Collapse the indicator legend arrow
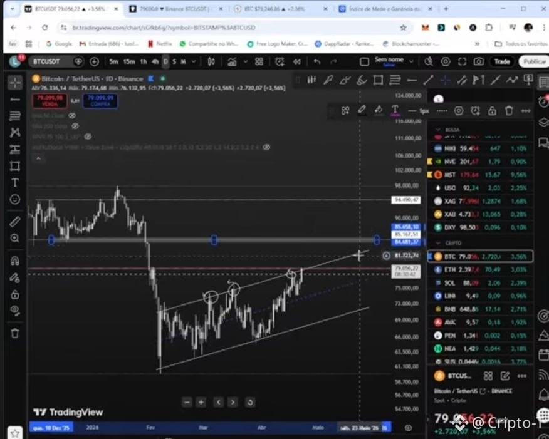This screenshot has height=439, width=549. 38,158
